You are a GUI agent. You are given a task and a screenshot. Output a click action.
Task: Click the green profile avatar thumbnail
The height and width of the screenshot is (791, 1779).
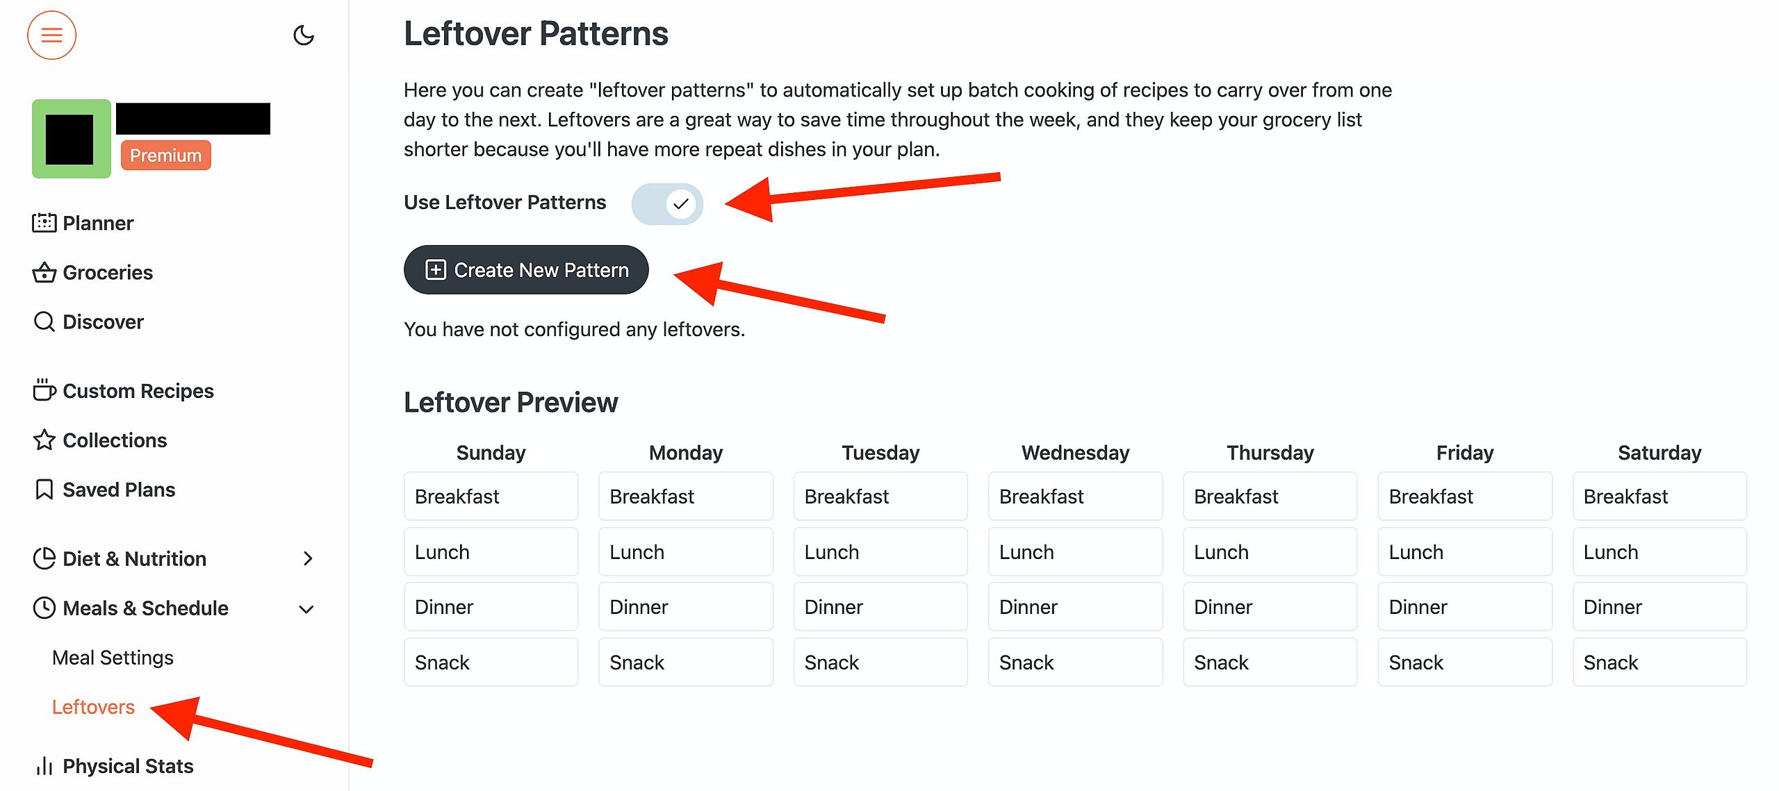tap(71, 139)
